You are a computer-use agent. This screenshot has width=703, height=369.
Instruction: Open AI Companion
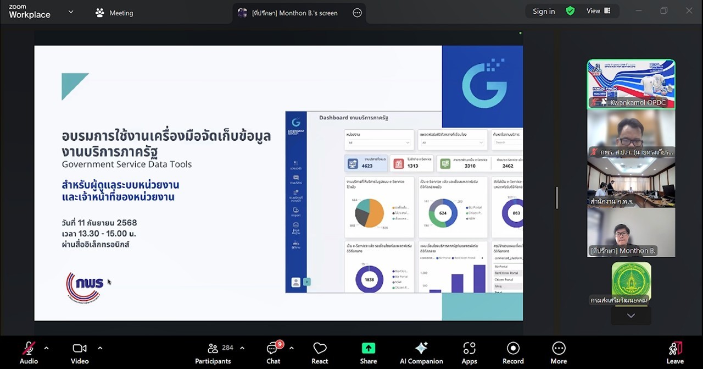(x=421, y=353)
